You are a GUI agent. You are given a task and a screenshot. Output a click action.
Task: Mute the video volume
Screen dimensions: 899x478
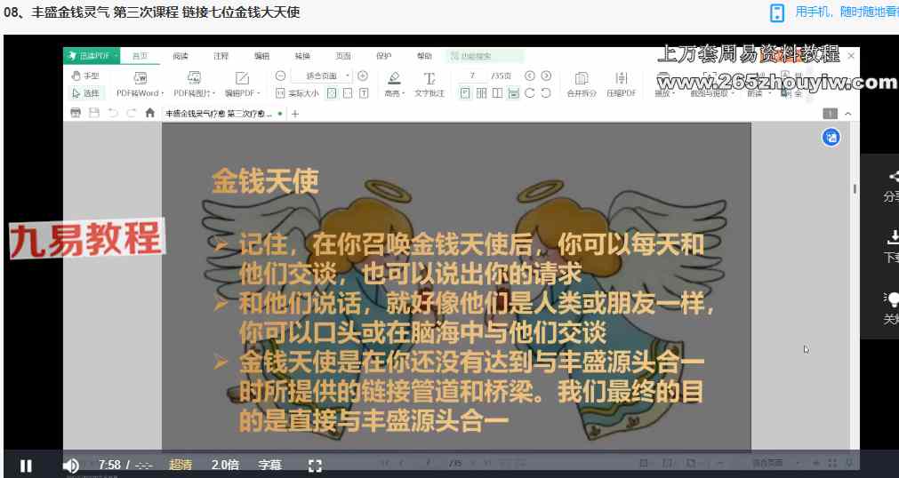click(x=70, y=465)
